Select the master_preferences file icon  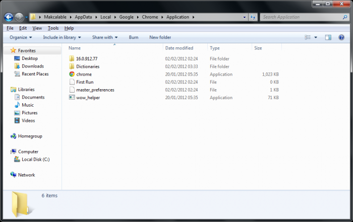(x=72, y=90)
